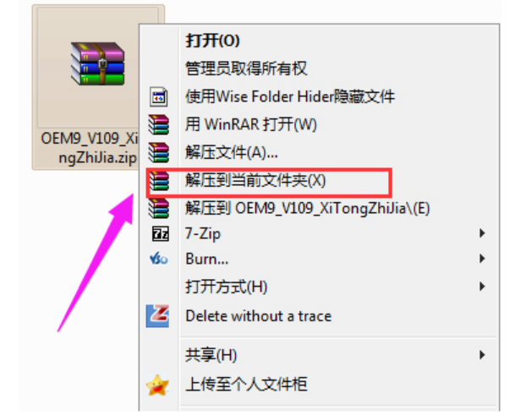Click WinRAR icon beside 解压文件(A)...
The image size is (515, 415).
pyautogui.click(x=159, y=153)
